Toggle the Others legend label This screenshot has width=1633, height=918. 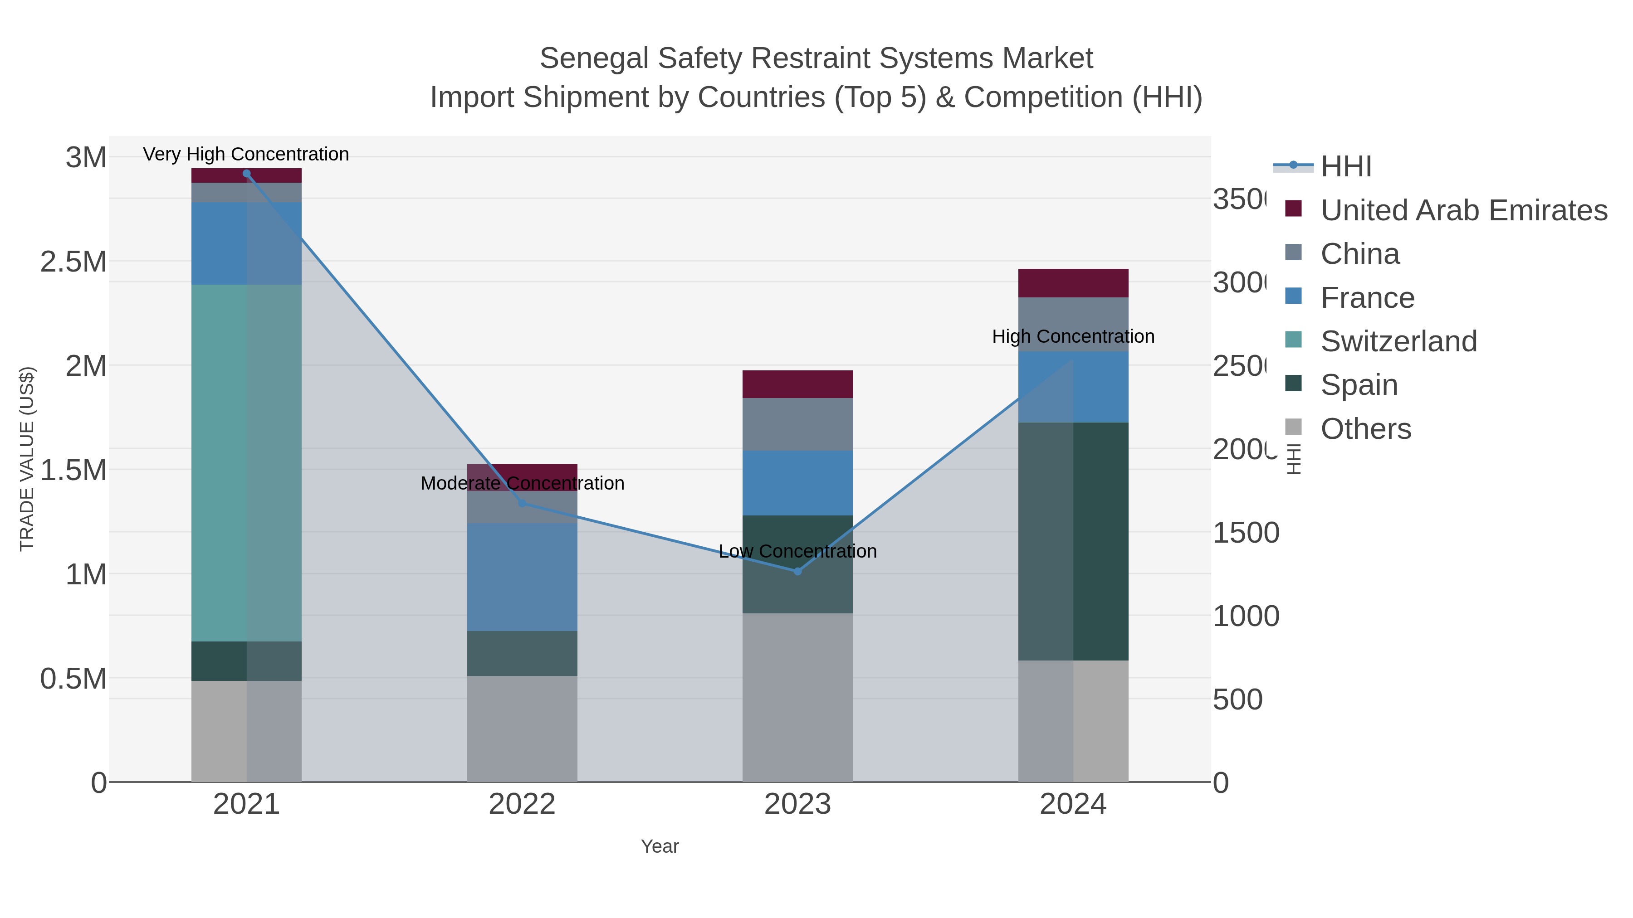pyautogui.click(x=1366, y=429)
